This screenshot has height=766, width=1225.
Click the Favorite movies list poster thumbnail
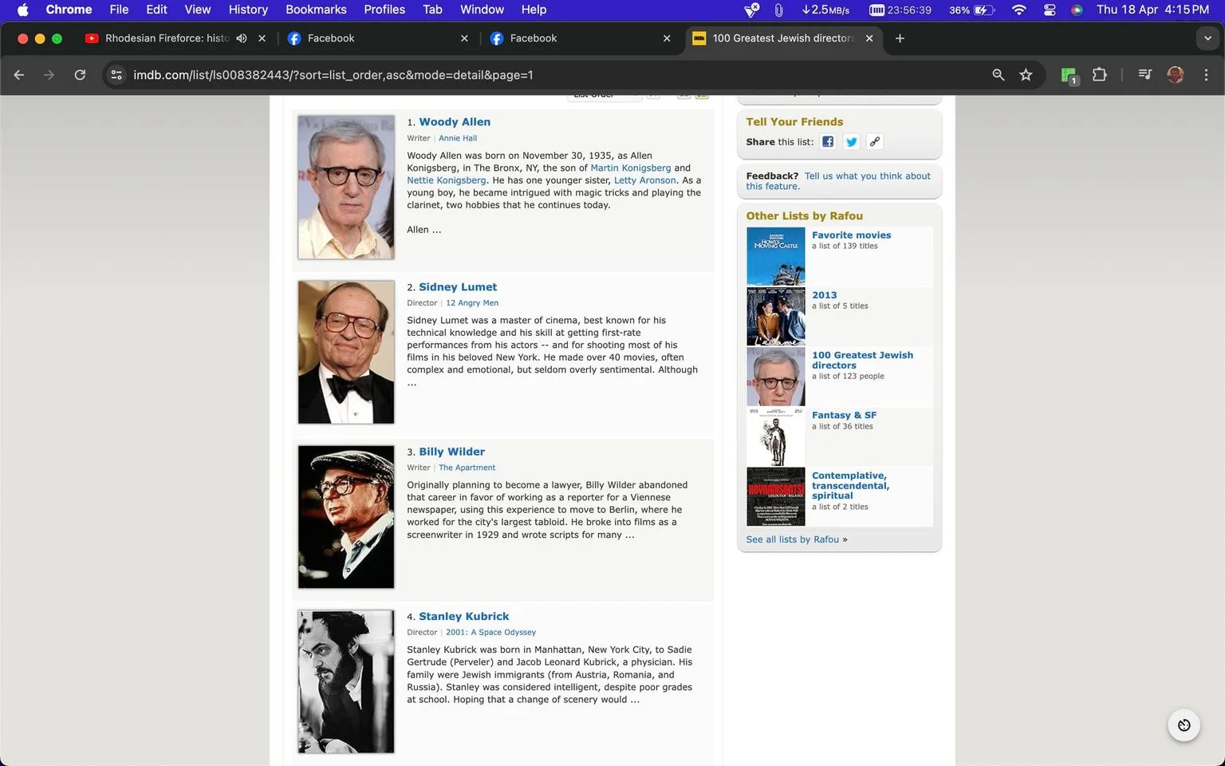click(x=775, y=257)
